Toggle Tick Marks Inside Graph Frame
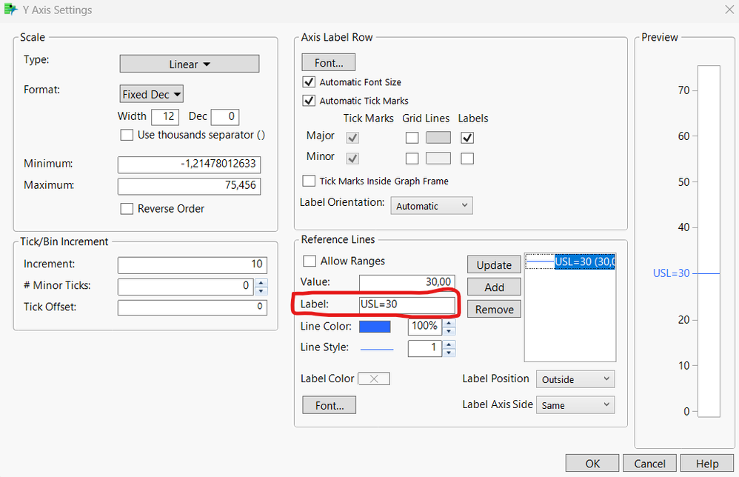This screenshot has width=739, height=477. point(309,181)
